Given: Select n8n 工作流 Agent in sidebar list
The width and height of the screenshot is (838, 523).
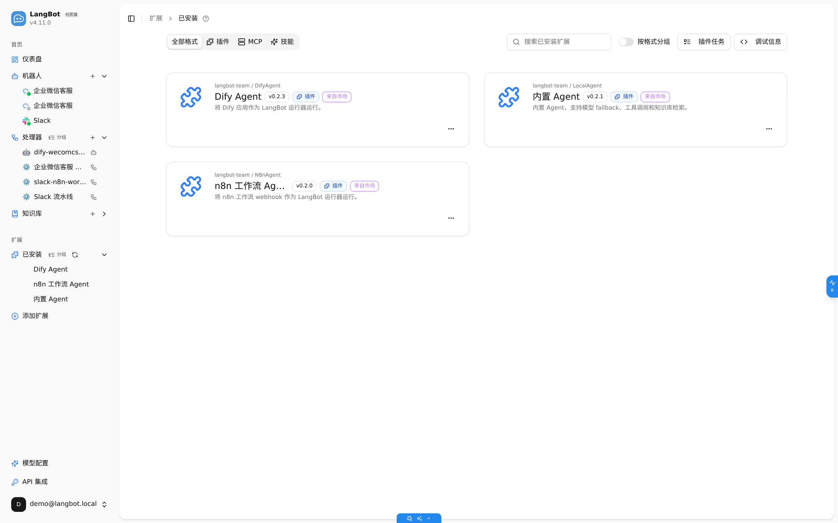Looking at the screenshot, I should point(61,284).
